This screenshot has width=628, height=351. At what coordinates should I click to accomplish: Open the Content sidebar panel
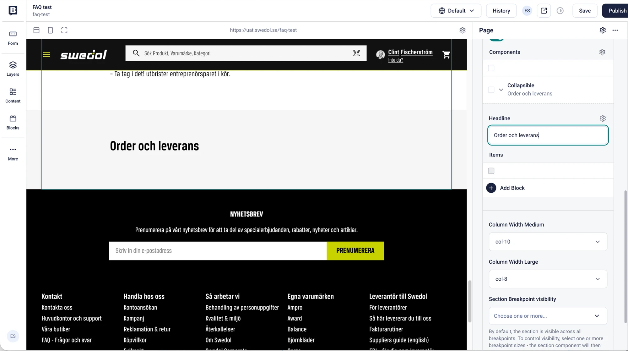pos(13,96)
